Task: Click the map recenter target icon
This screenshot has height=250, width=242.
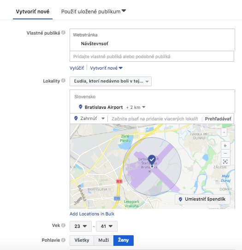Action: click(225, 162)
